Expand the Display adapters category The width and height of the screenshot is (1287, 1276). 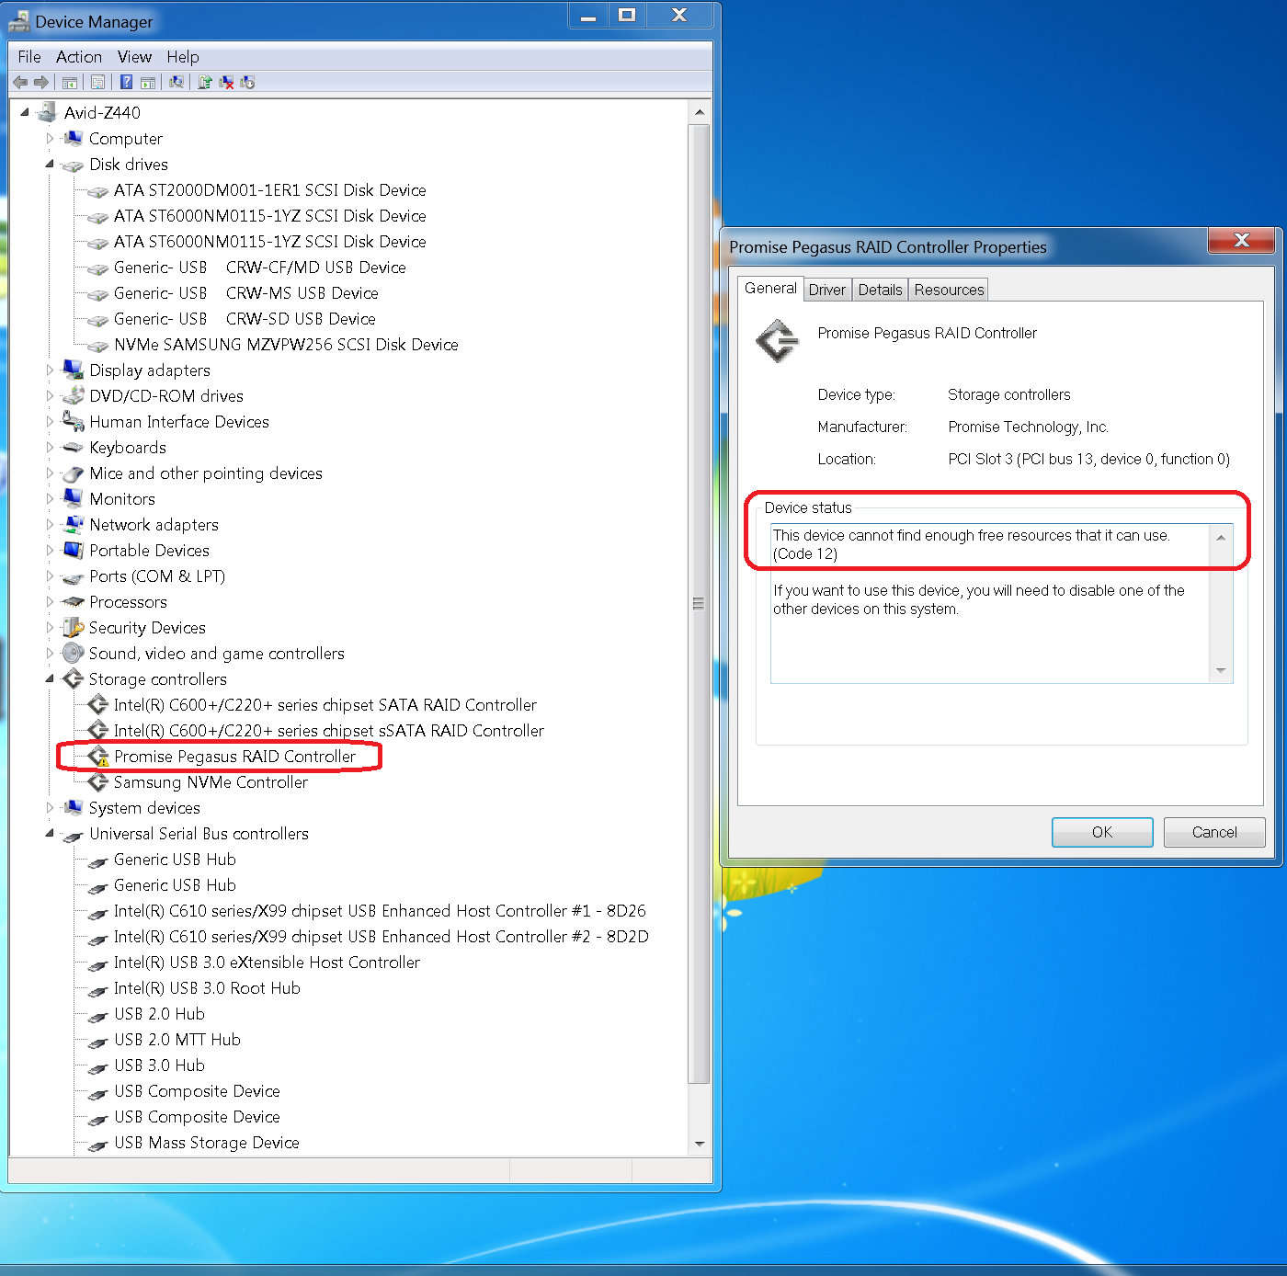(x=50, y=370)
